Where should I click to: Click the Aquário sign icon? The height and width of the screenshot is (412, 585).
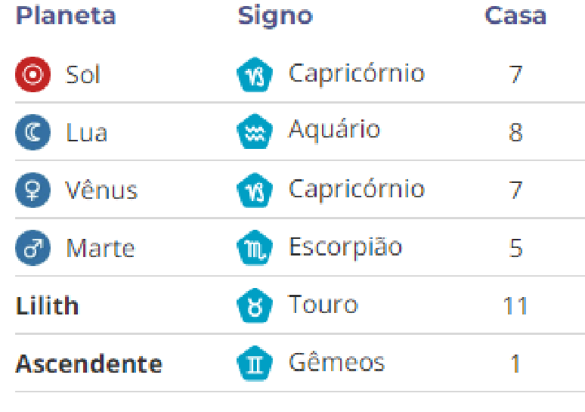pos(255,133)
